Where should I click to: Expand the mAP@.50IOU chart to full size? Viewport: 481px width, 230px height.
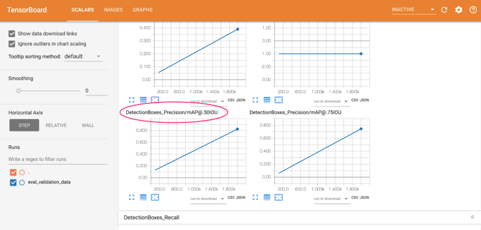point(132,198)
